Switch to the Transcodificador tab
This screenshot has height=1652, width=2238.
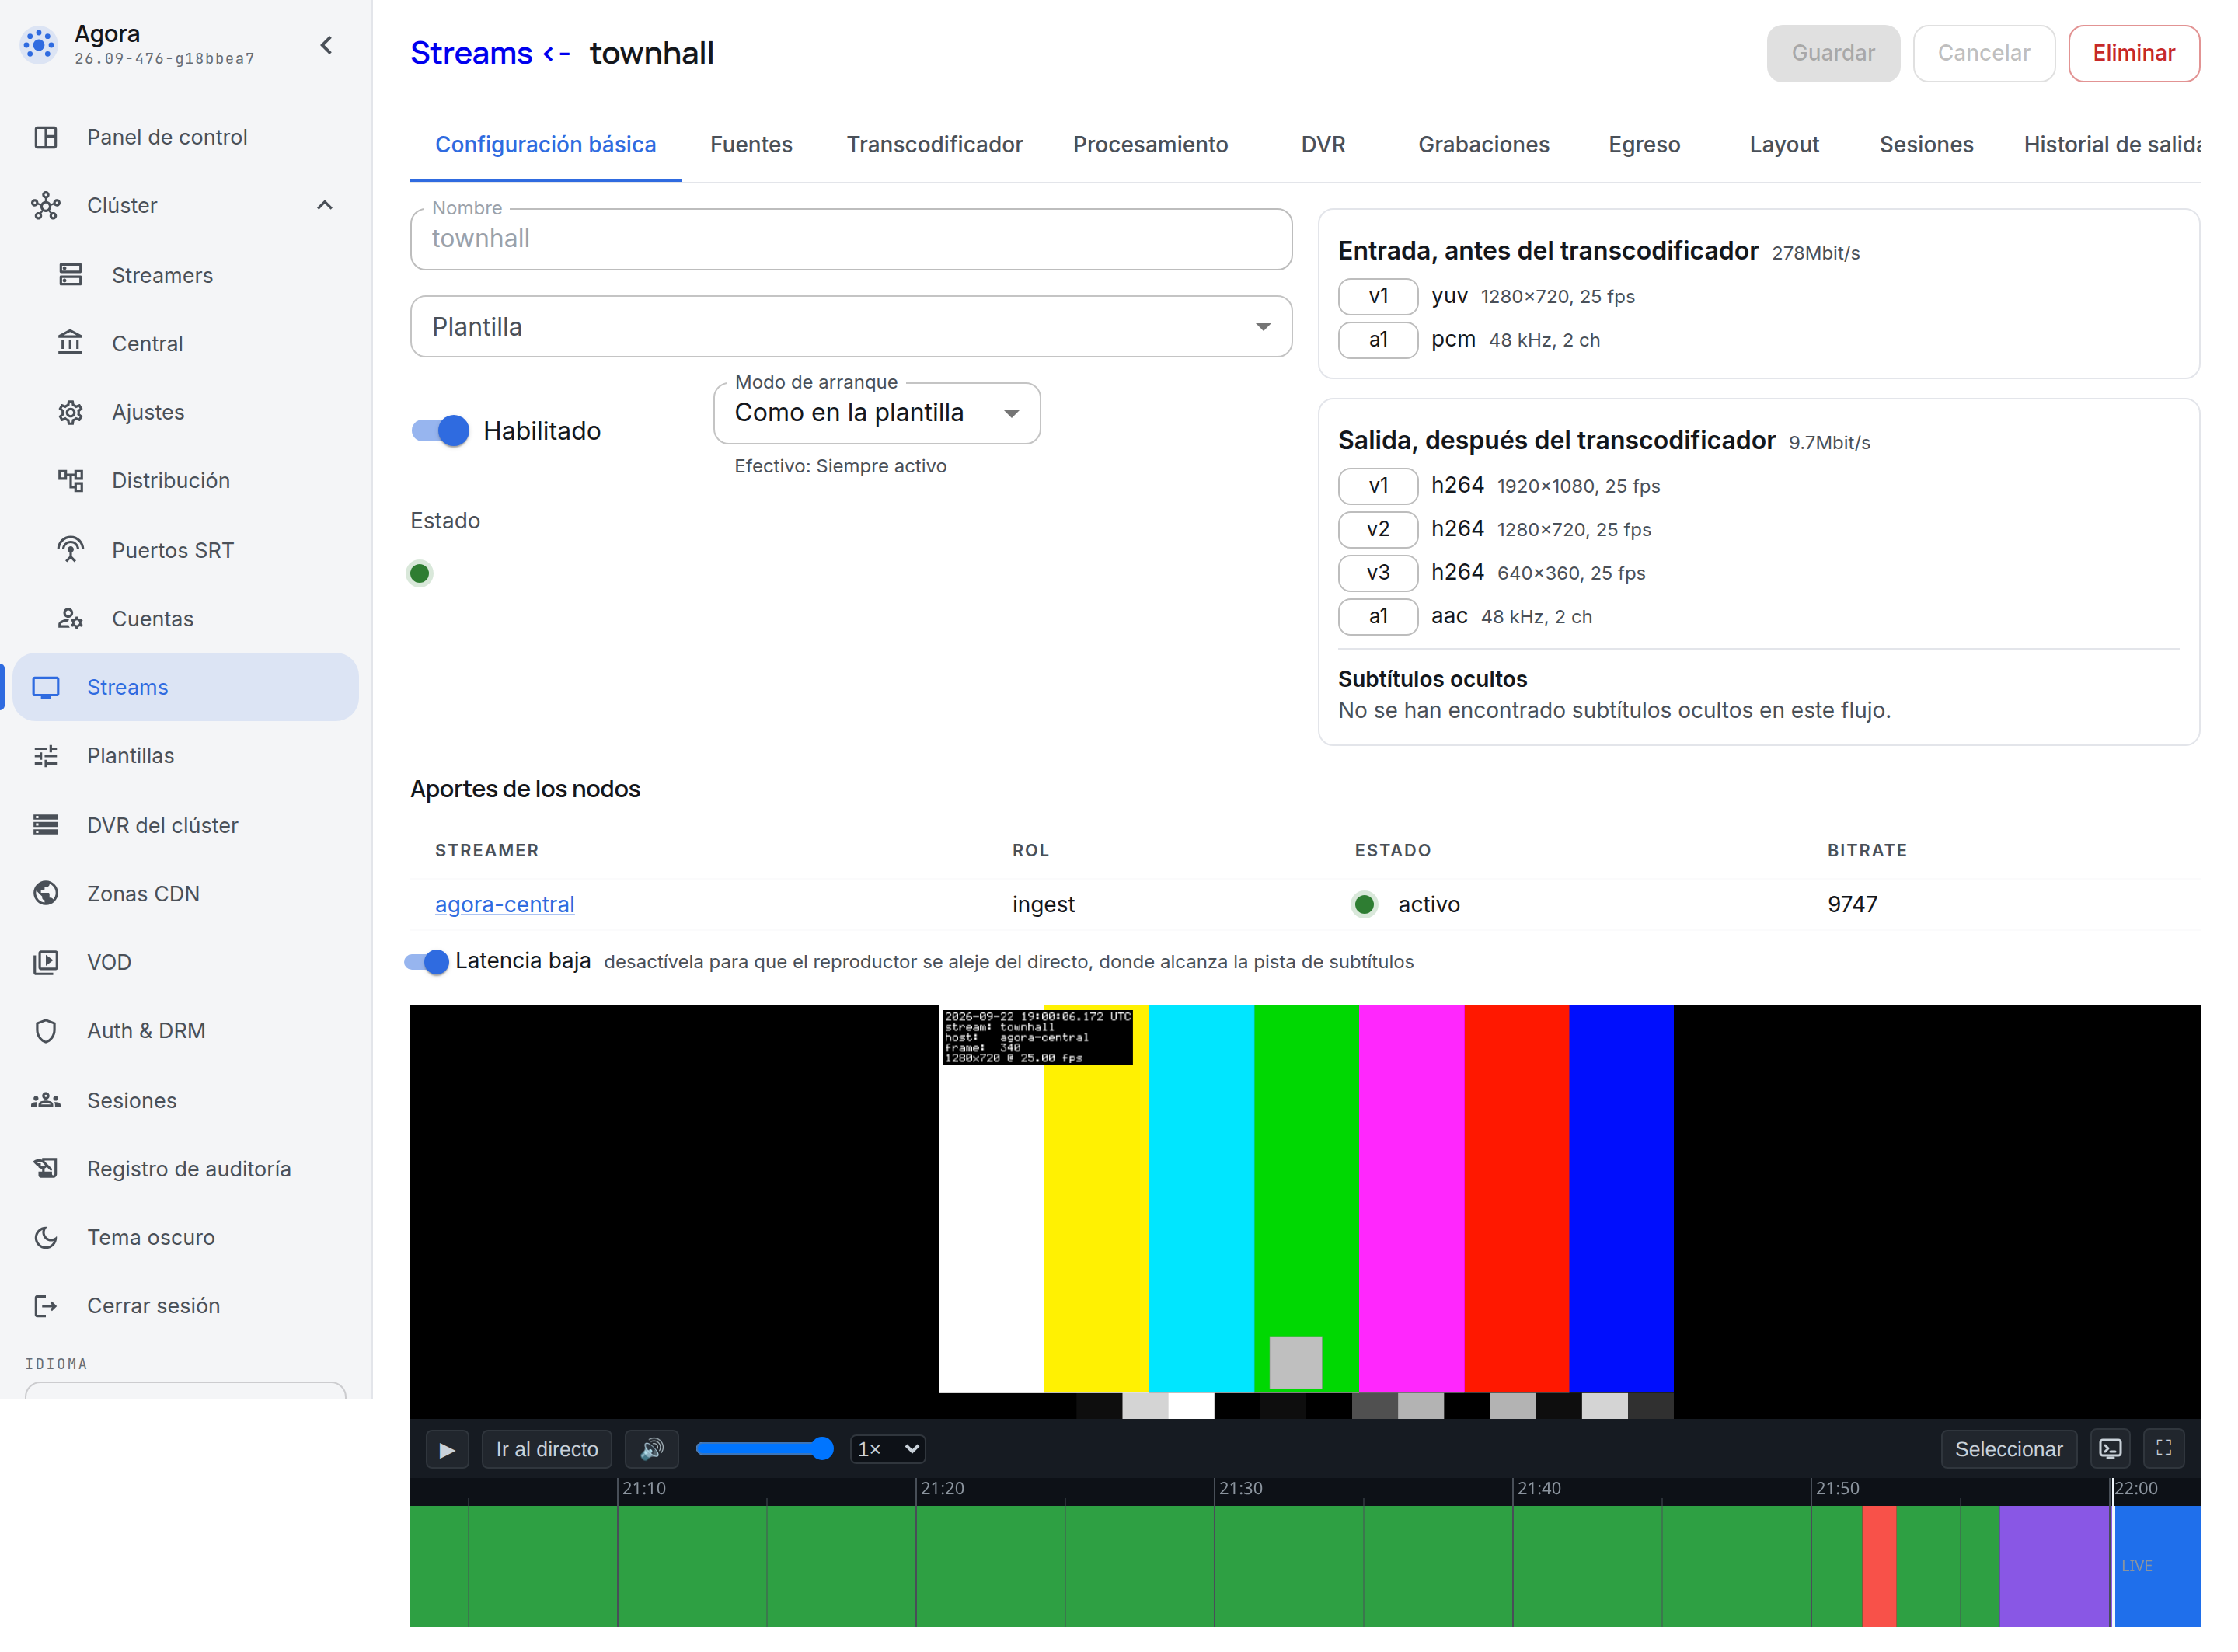935,145
